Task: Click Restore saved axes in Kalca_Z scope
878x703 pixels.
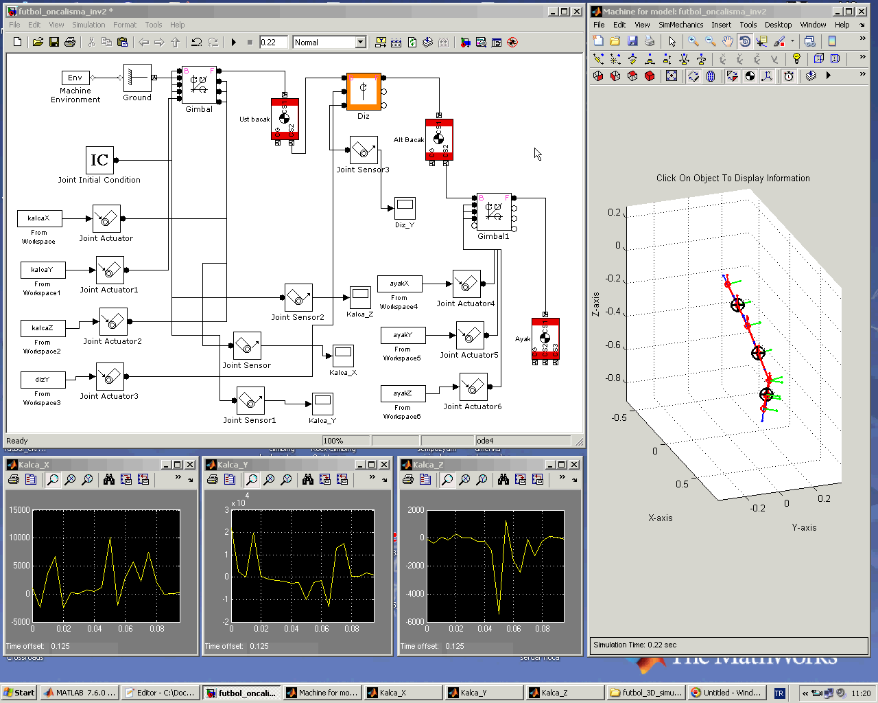Action: pyautogui.click(x=538, y=479)
